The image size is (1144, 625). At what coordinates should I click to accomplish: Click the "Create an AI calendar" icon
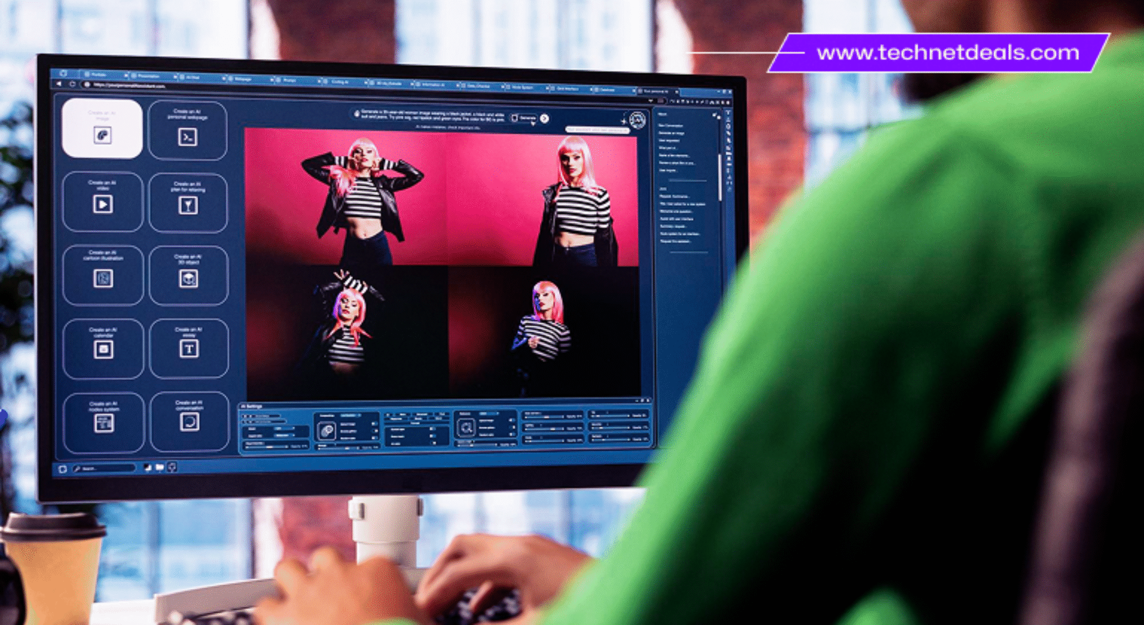tap(103, 348)
